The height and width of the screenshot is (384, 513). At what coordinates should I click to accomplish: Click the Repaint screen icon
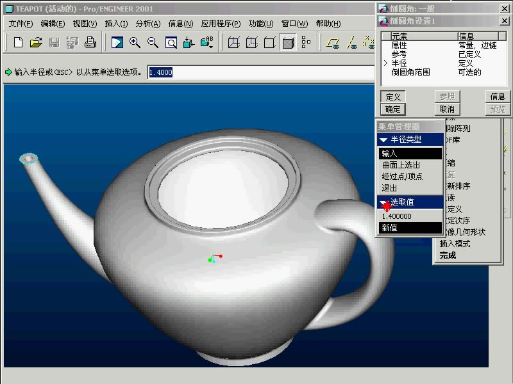pos(117,43)
